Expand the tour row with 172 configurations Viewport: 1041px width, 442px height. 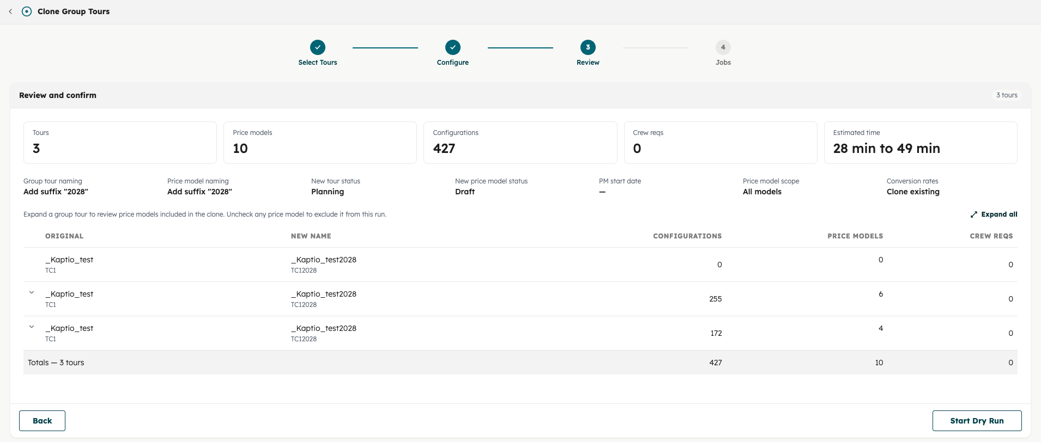point(32,327)
